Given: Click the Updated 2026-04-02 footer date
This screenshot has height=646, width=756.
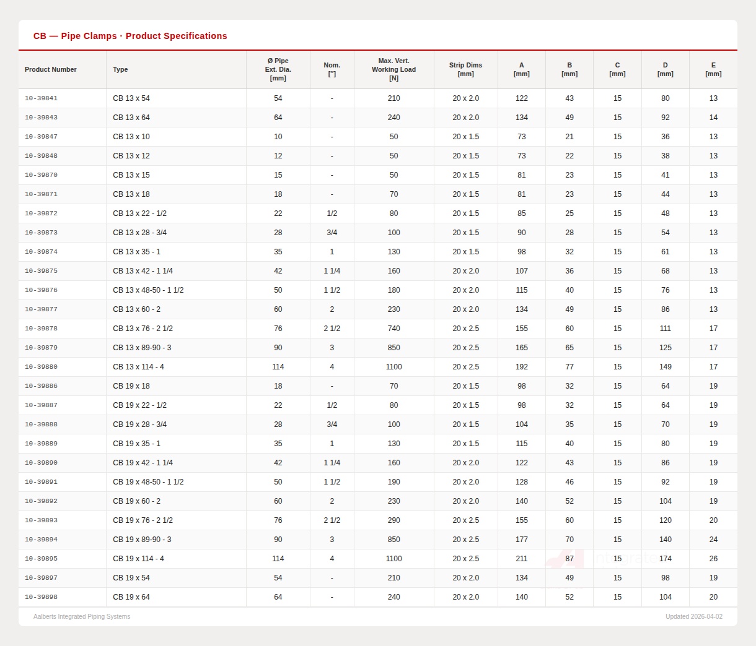Looking at the screenshot, I should tap(693, 617).
